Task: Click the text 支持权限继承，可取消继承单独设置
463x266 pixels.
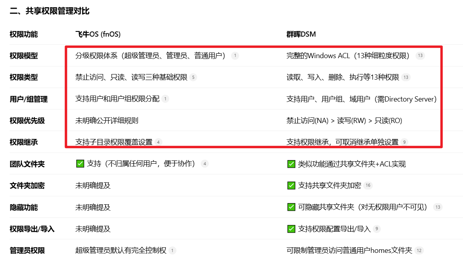Action: pyautogui.click(x=342, y=142)
